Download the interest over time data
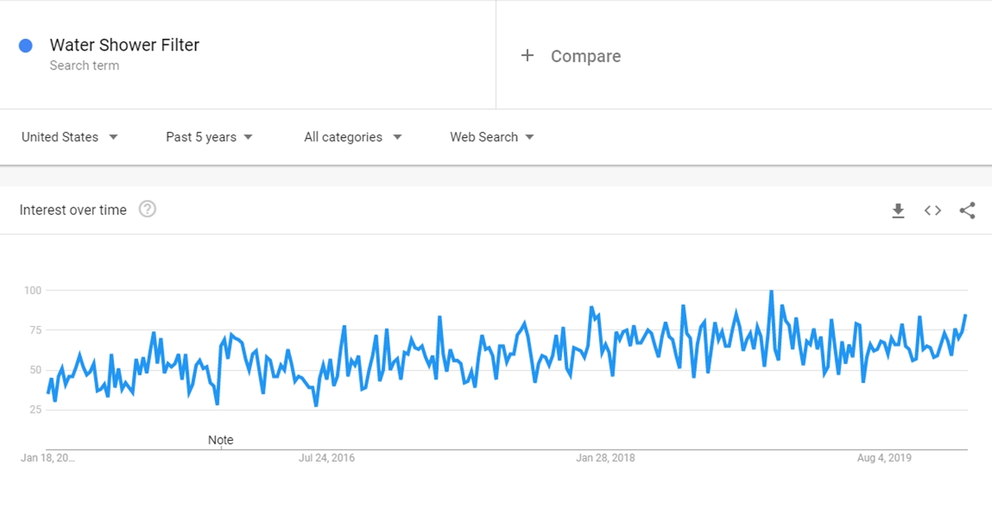 pos(898,211)
